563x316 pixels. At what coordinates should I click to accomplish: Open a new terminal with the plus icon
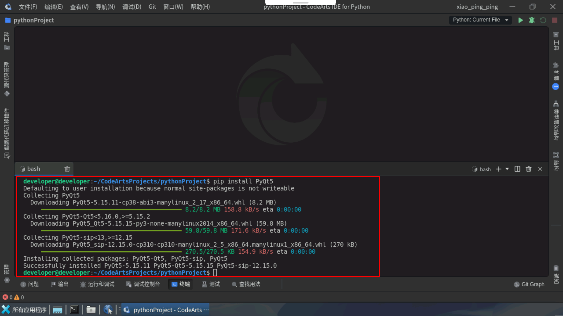(x=499, y=169)
